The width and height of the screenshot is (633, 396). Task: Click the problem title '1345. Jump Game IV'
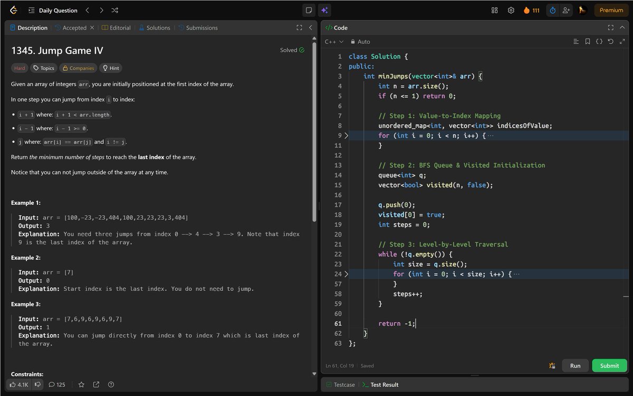[57, 51]
